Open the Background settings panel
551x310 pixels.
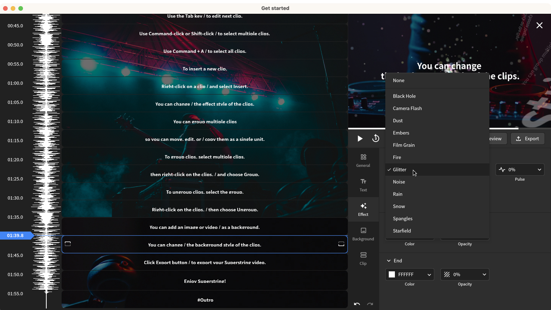tap(363, 234)
